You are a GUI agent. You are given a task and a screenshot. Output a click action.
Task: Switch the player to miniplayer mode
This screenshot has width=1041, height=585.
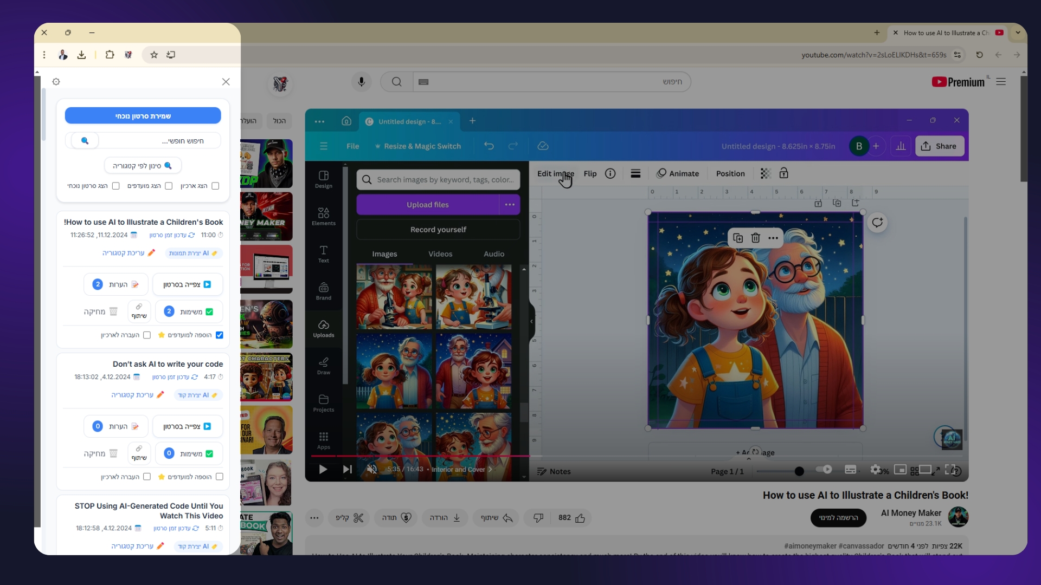pos(900,470)
